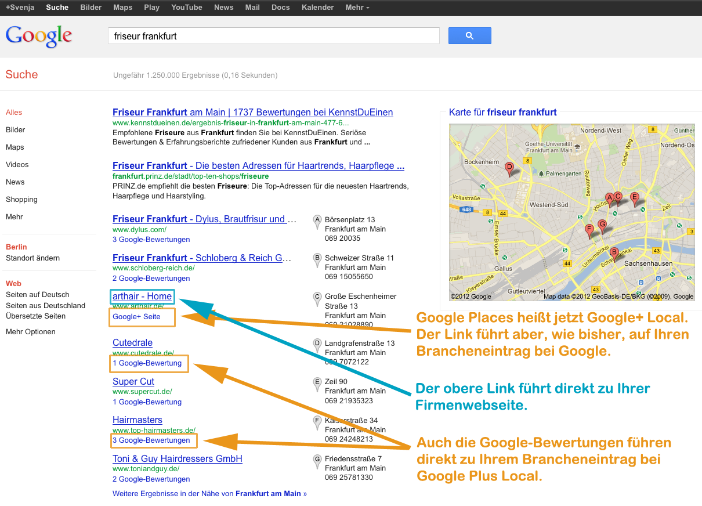Click the Karte für friseur frankfurt heading
This screenshot has width=702, height=506.
point(503,113)
